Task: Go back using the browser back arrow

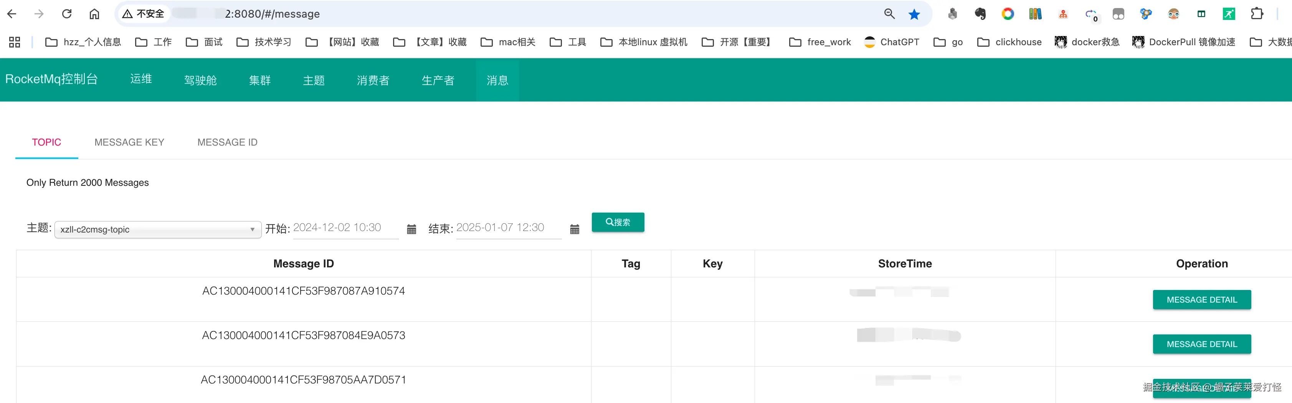Action: pos(12,13)
